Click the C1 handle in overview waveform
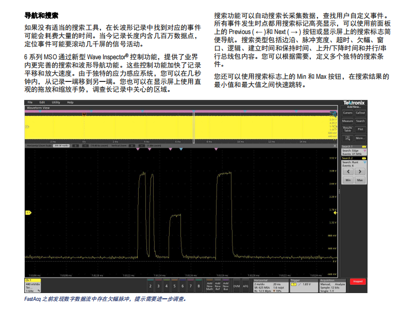Viewport: 415px width, 325px height. pos(27,127)
